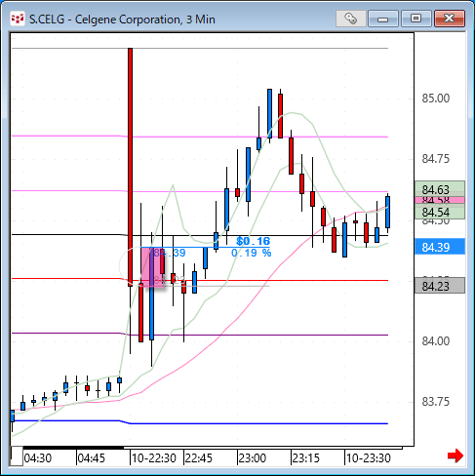Click the 84.39 blue price label
This screenshot has width=475, height=476.
(440, 247)
